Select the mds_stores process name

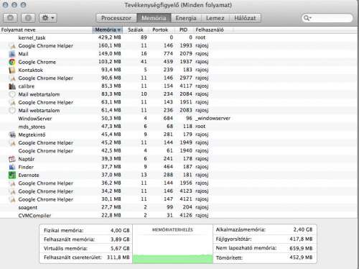click(32, 127)
